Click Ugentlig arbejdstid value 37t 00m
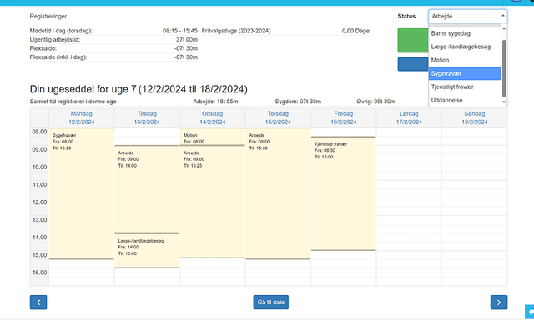The height and width of the screenshot is (320, 534). (187, 39)
